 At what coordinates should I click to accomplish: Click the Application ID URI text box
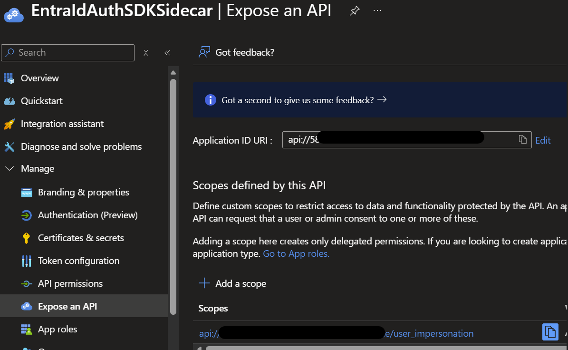pos(407,140)
